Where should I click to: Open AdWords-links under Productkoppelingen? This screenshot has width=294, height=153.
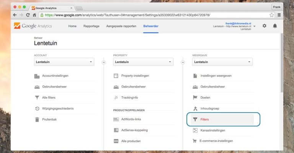[131, 119]
